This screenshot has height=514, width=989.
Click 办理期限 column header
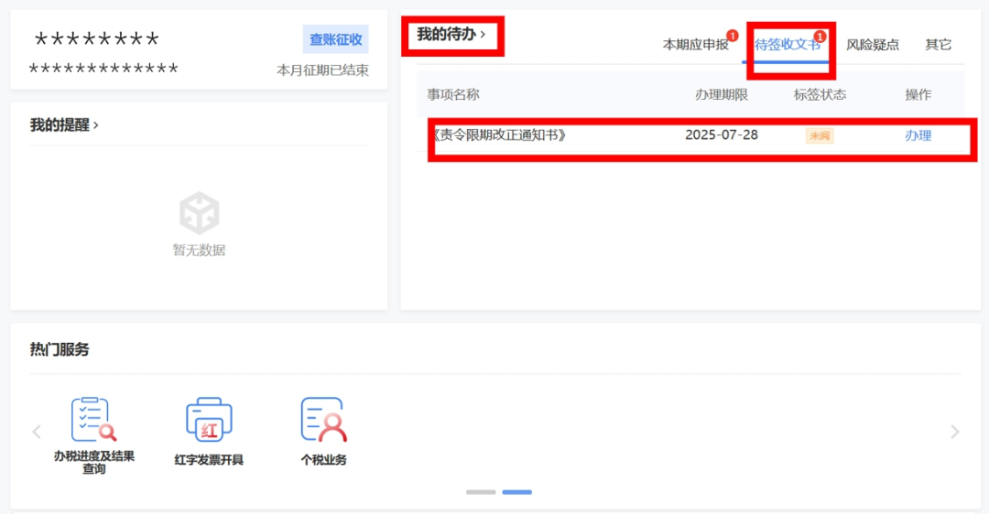(722, 94)
